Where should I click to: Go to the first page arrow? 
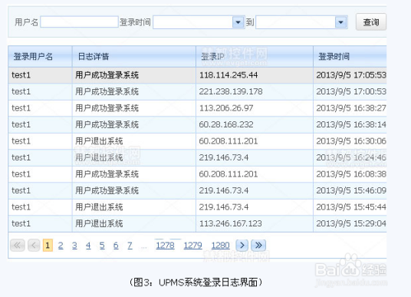tap(18, 246)
